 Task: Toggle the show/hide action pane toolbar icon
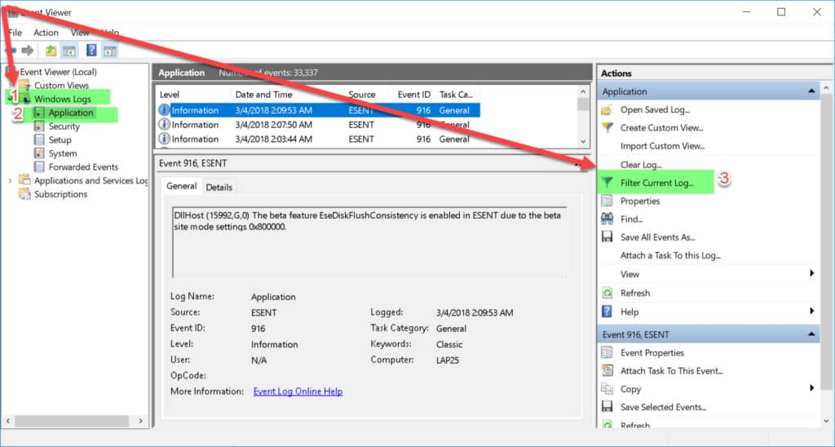[110, 51]
